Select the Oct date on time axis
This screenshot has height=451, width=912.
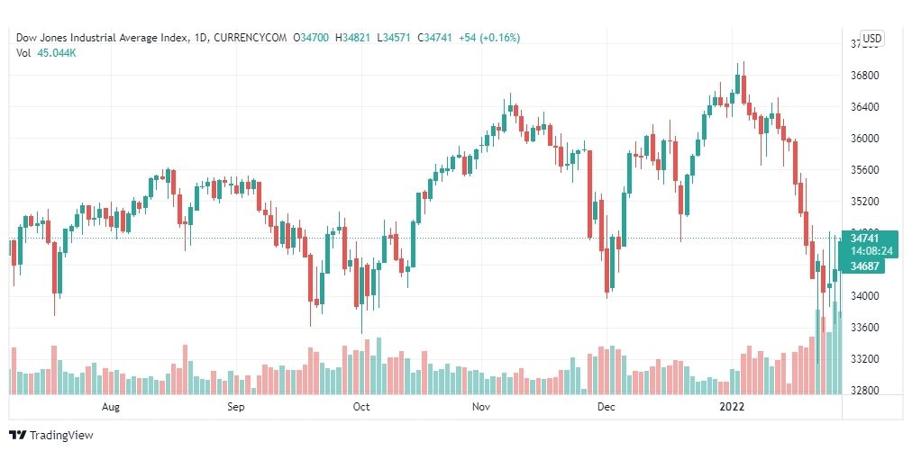pos(361,407)
